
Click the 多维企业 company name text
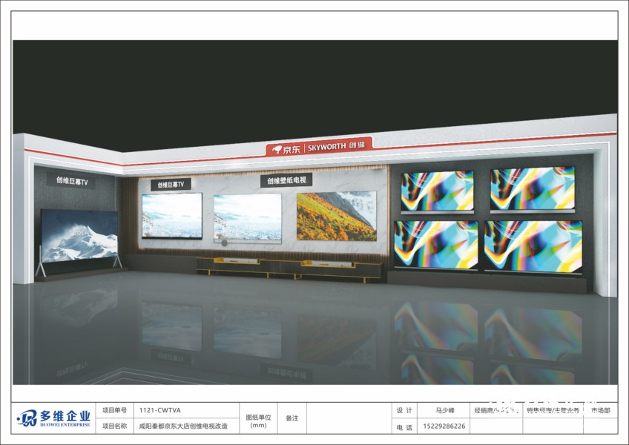click(x=65, y=416)
